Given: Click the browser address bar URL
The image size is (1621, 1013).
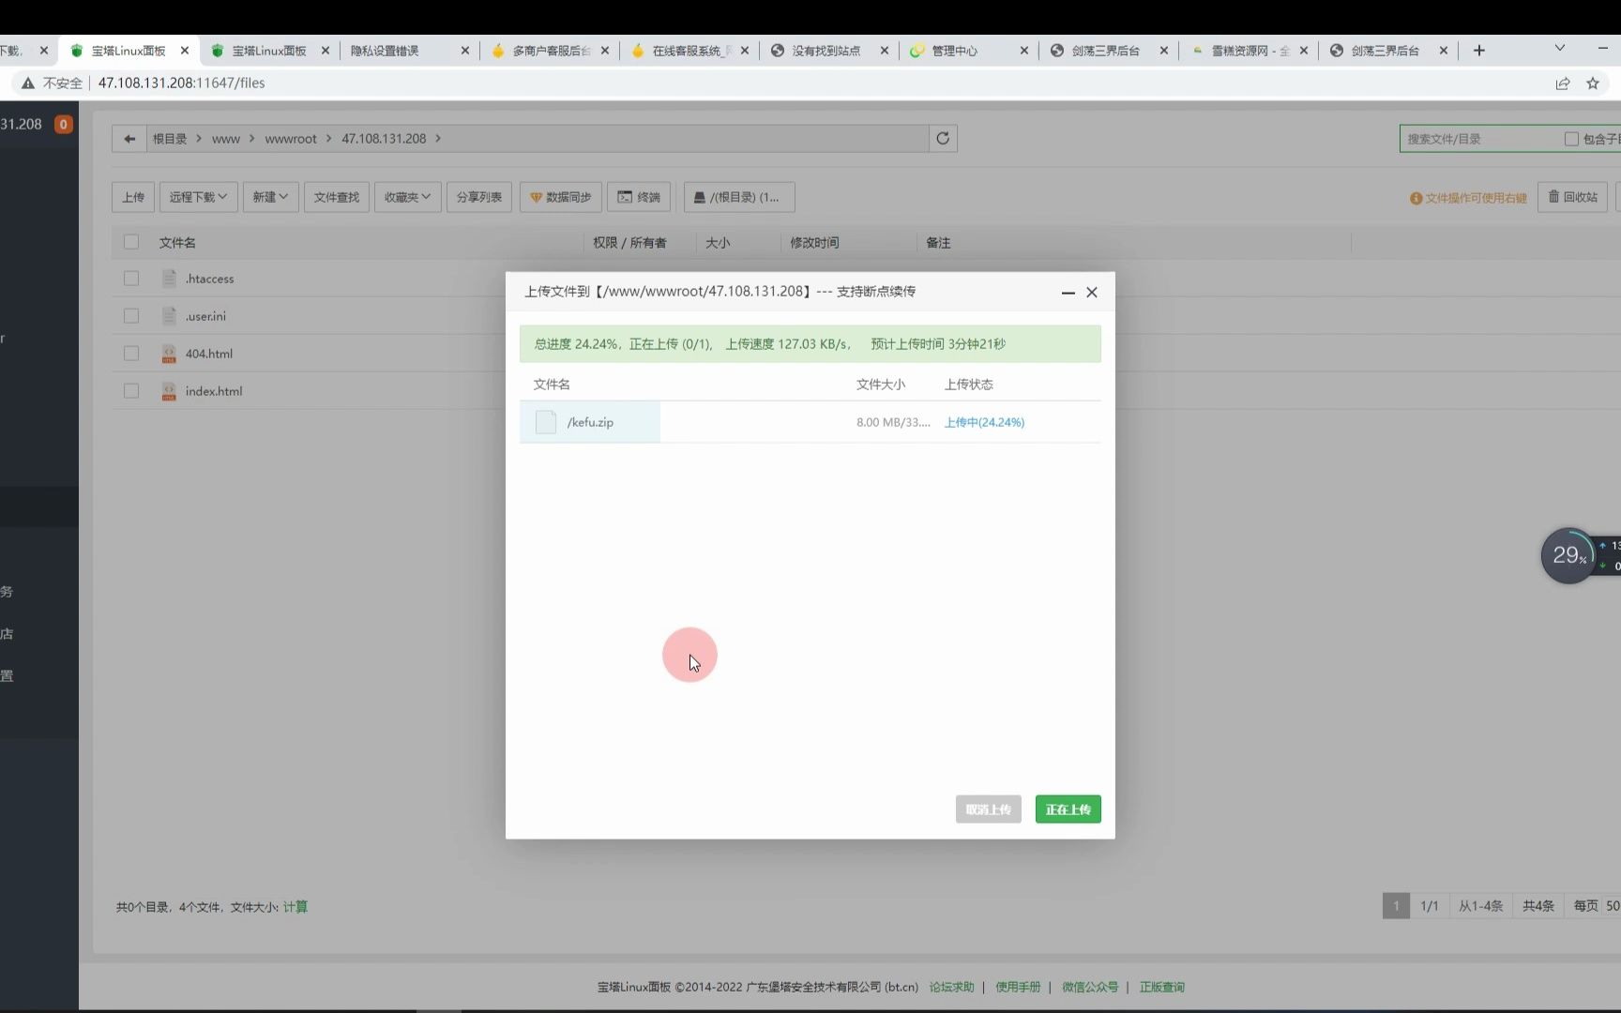Looking at the screenshot, I should point(182,83).
